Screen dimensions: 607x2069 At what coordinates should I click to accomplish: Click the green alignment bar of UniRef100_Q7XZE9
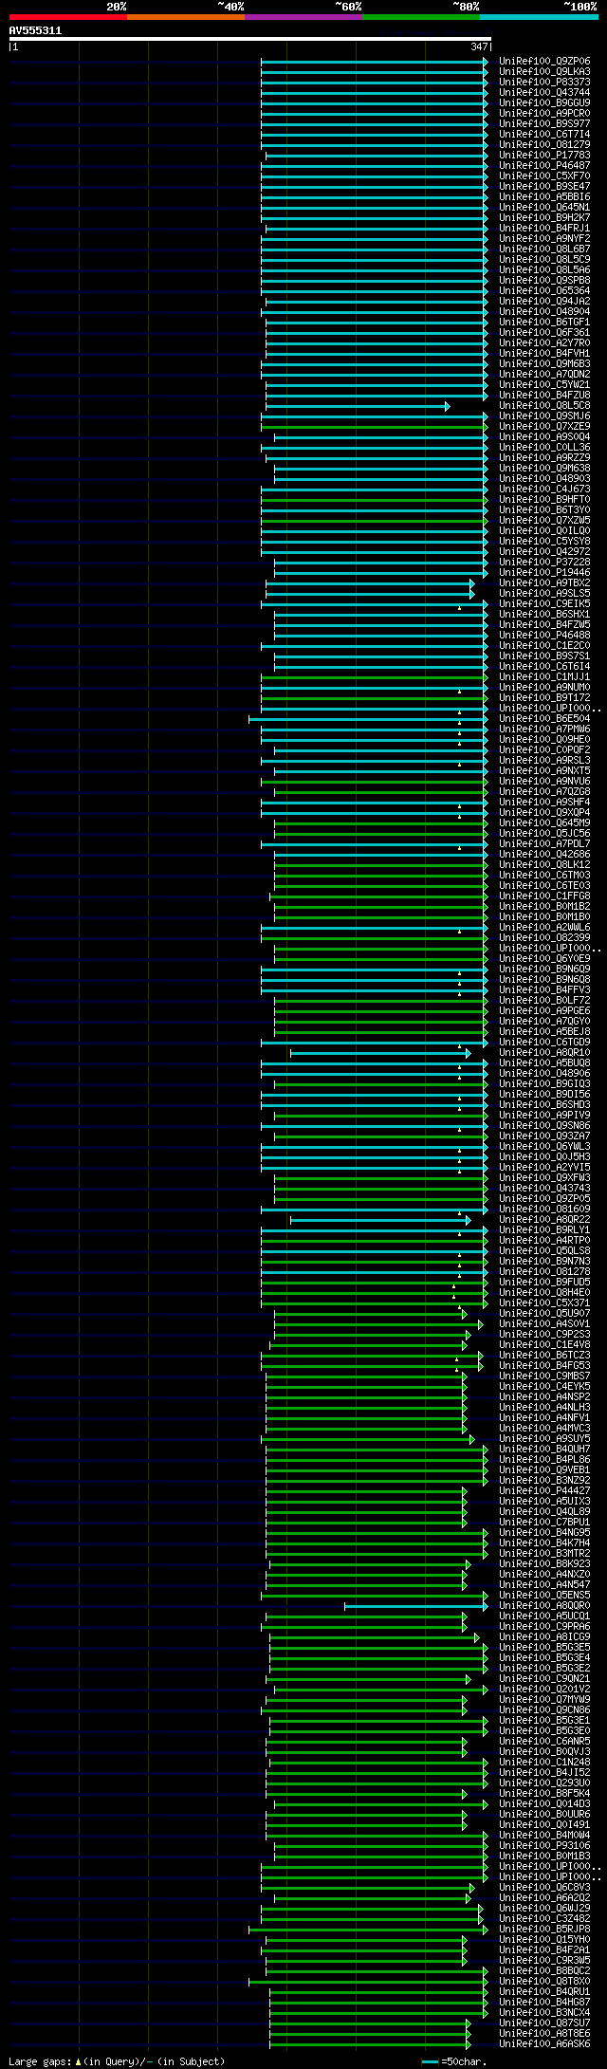[375, 427]
